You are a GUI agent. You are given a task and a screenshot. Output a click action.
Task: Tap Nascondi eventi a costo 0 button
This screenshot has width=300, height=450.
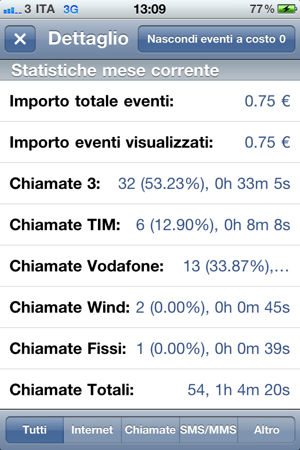[x=217, y=39]
